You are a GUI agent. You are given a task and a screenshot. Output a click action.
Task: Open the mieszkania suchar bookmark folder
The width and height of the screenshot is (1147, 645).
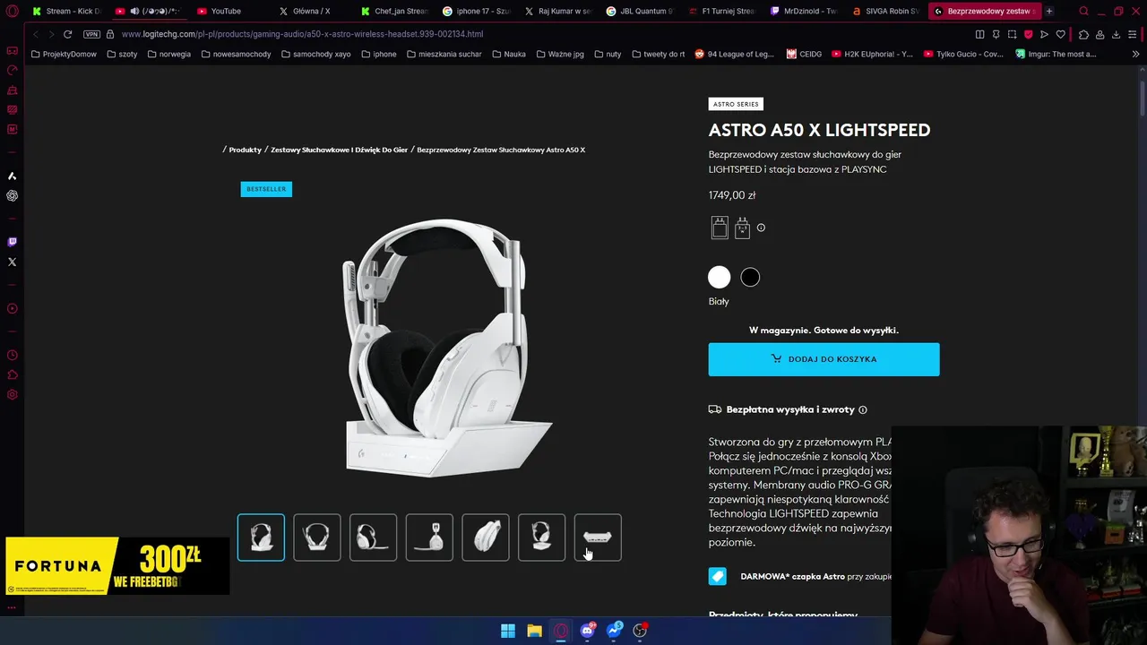click(444, 54)
